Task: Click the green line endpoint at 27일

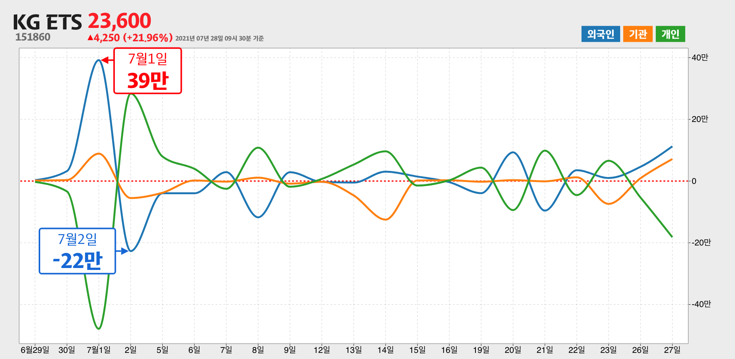Action: (672, 237)
